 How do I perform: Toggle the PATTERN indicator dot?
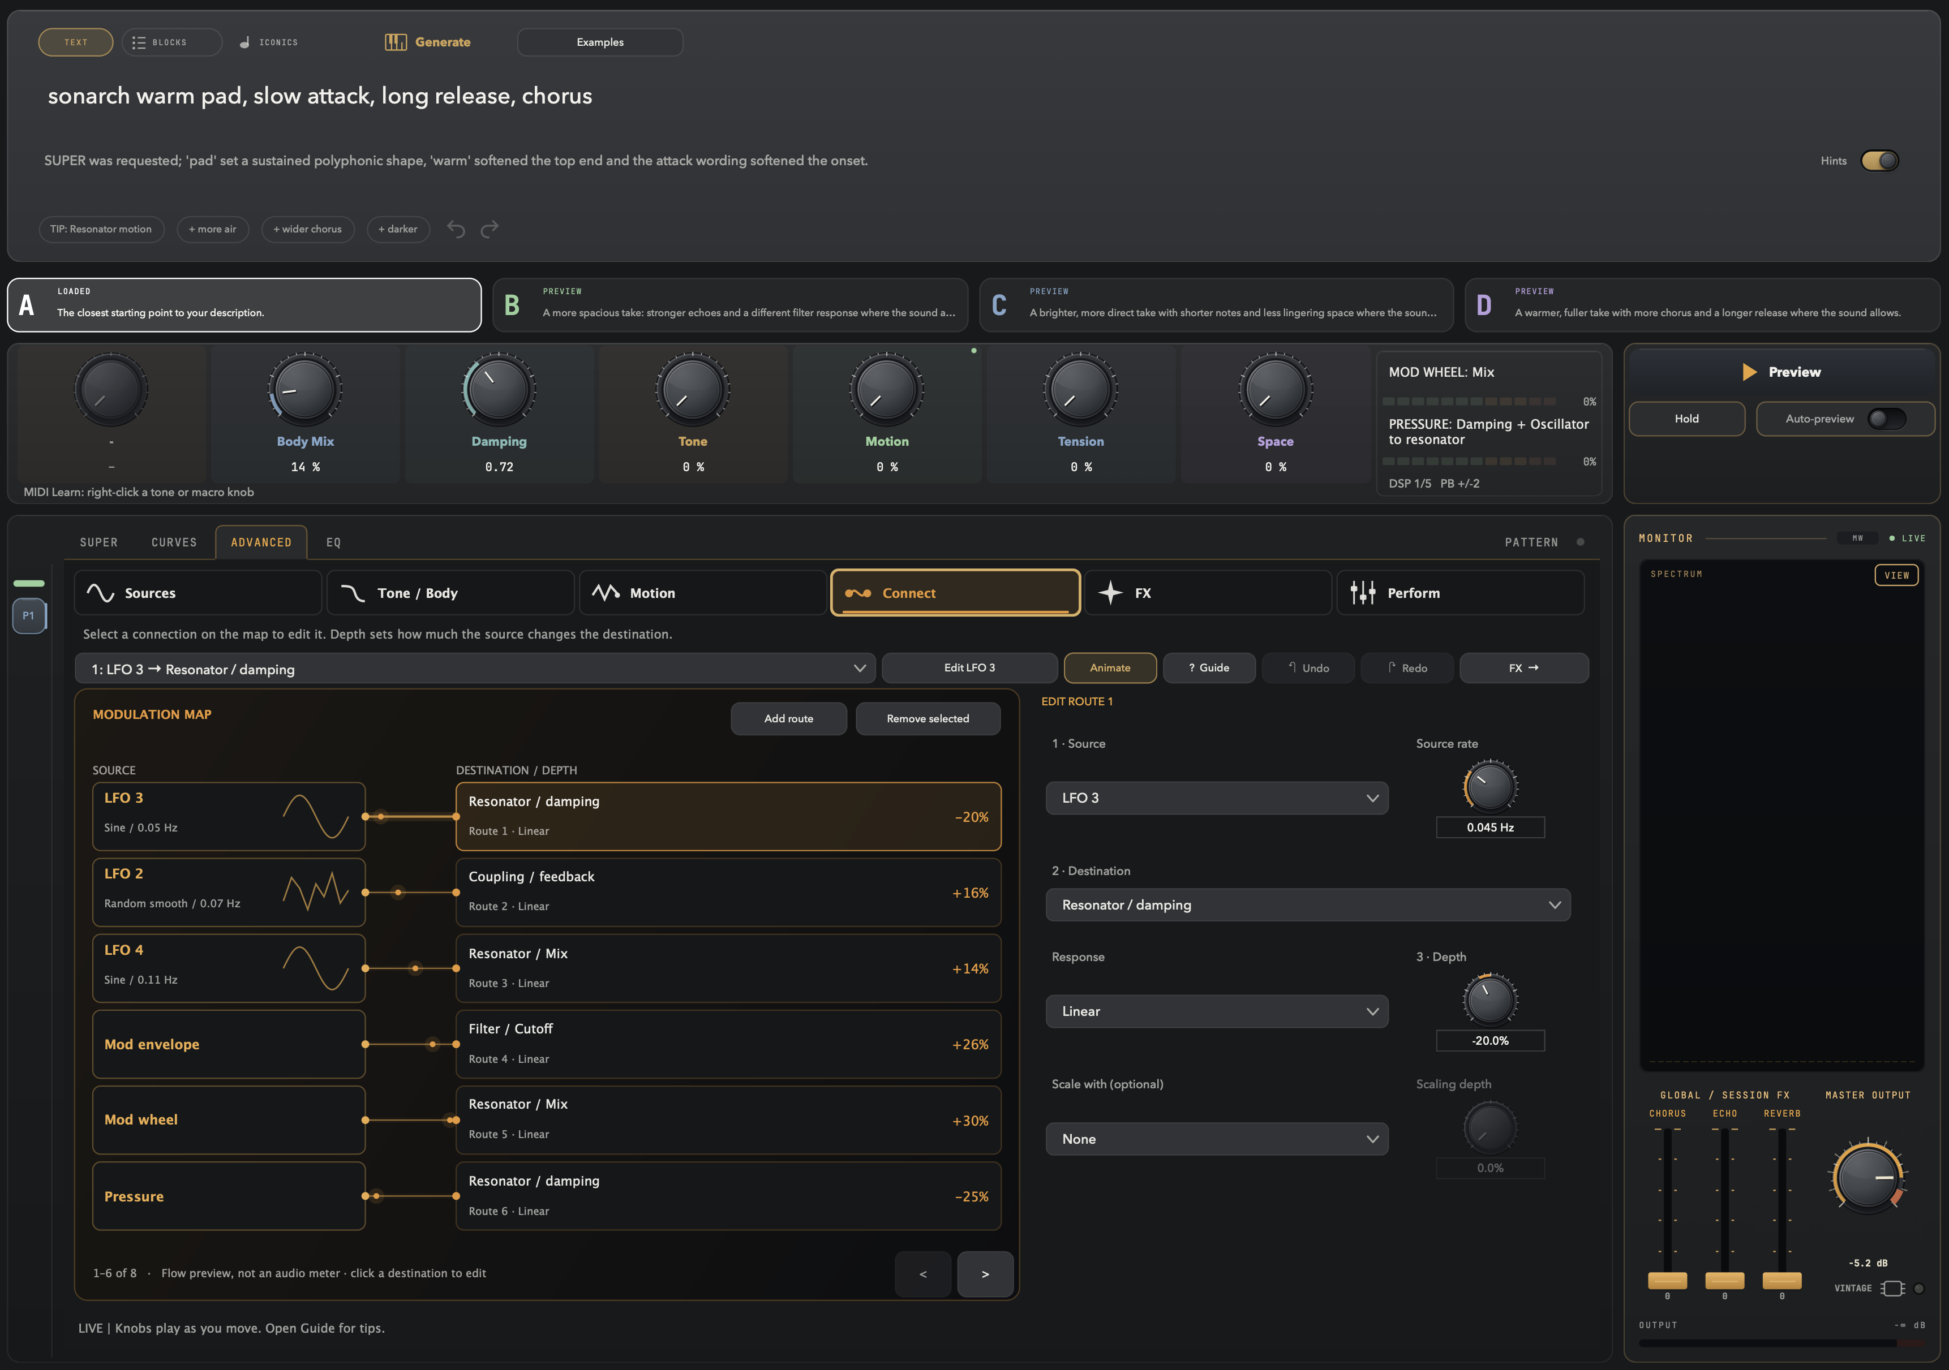point(1580,542)
